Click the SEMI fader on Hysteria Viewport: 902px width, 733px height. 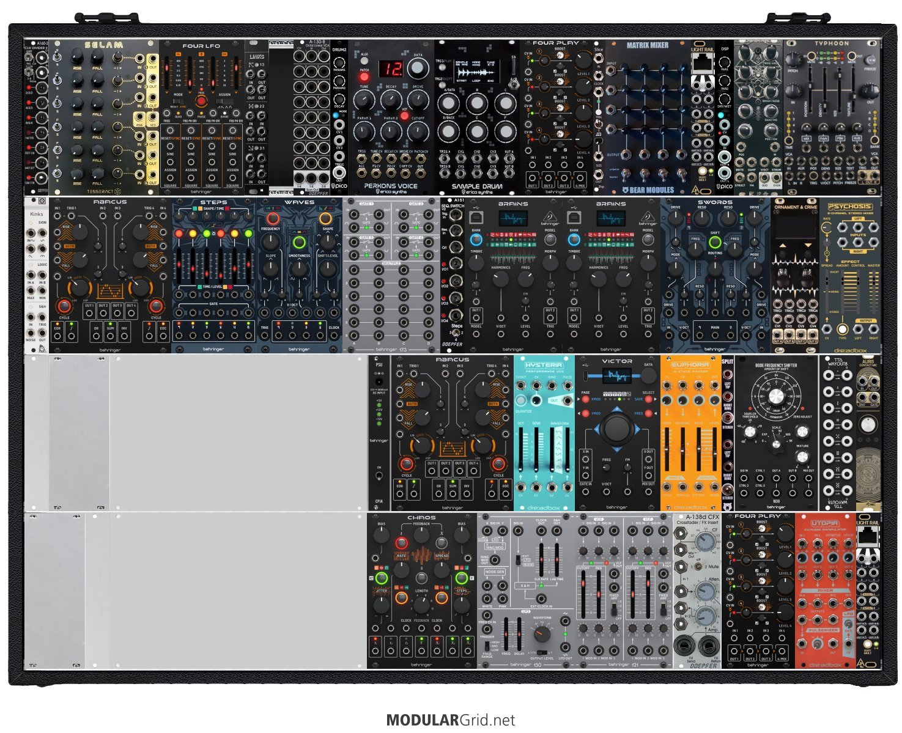538,449
